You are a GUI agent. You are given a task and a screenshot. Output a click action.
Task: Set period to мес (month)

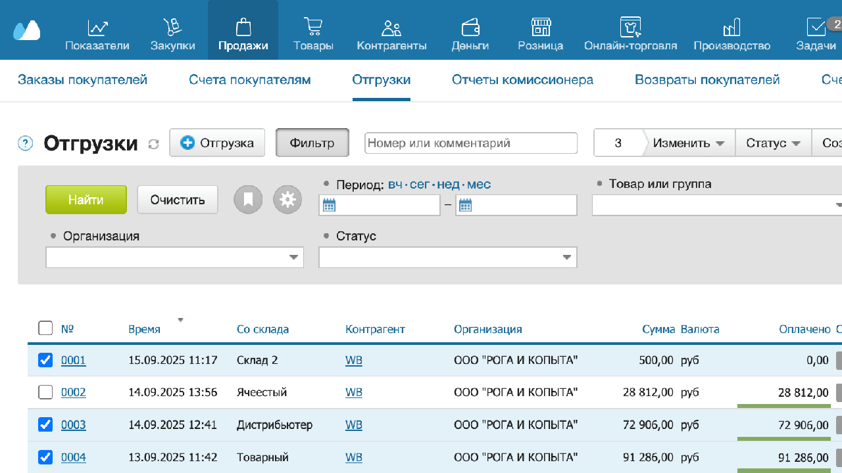[479, 185]
